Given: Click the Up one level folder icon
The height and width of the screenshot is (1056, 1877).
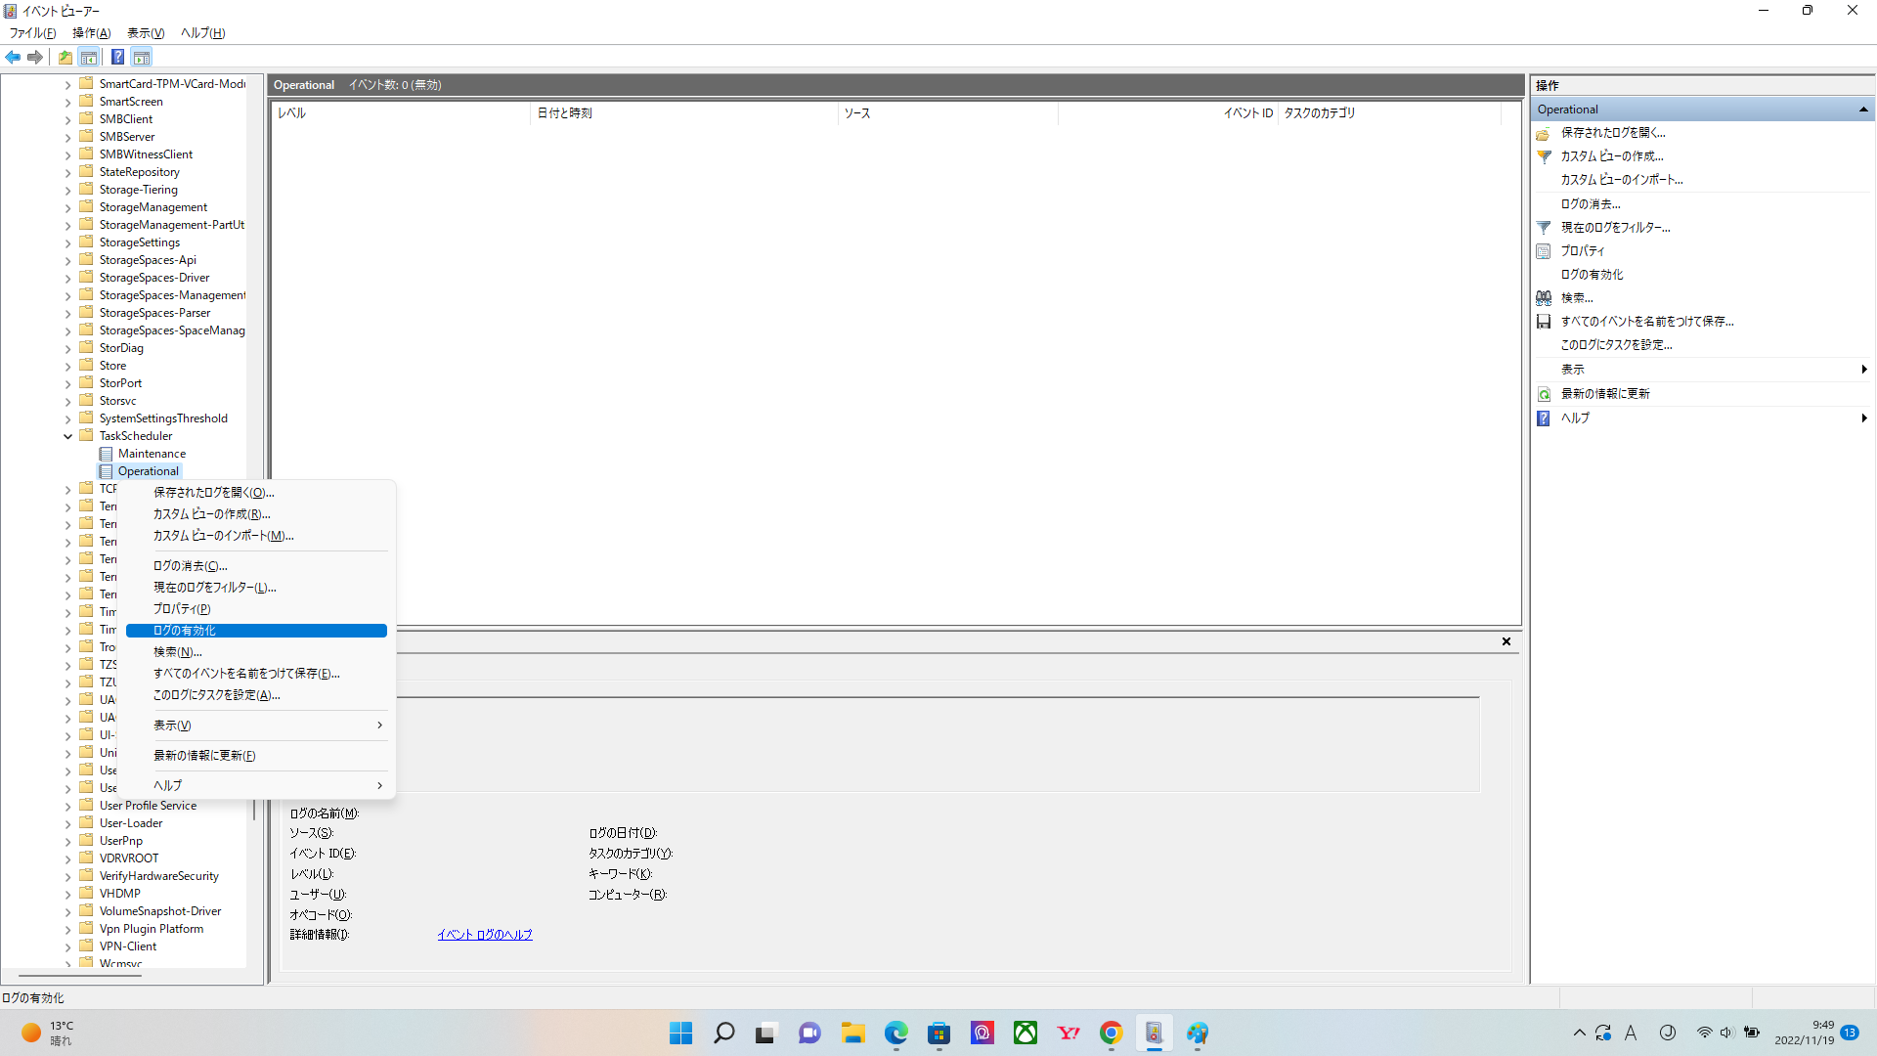Looking at the screenshot, I should pyautogui.click(x=65, y=57).
